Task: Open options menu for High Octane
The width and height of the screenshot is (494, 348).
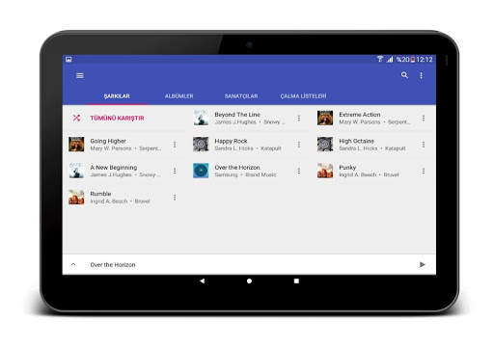Action: [424, 145]
